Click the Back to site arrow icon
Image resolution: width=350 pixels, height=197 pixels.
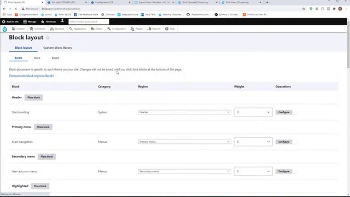click(4, 22)
